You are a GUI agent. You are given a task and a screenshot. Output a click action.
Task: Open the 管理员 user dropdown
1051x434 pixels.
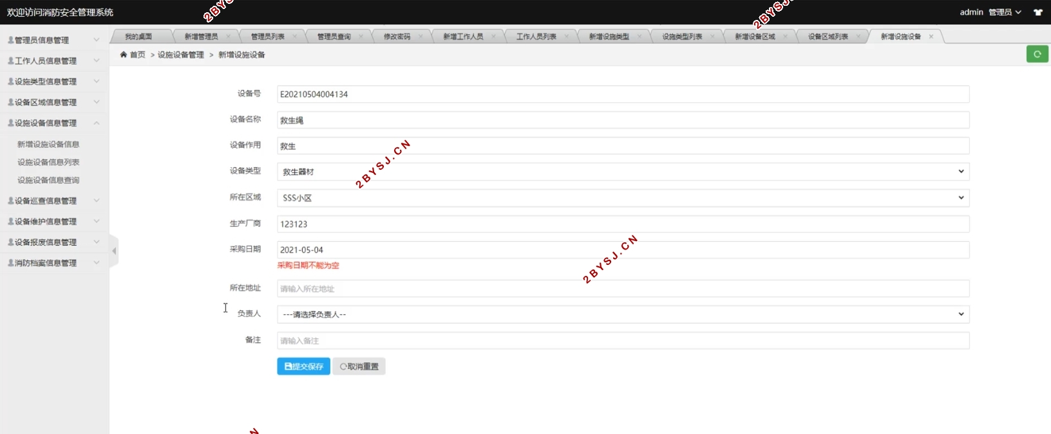pyautogui.click(x=1005, y=12)
